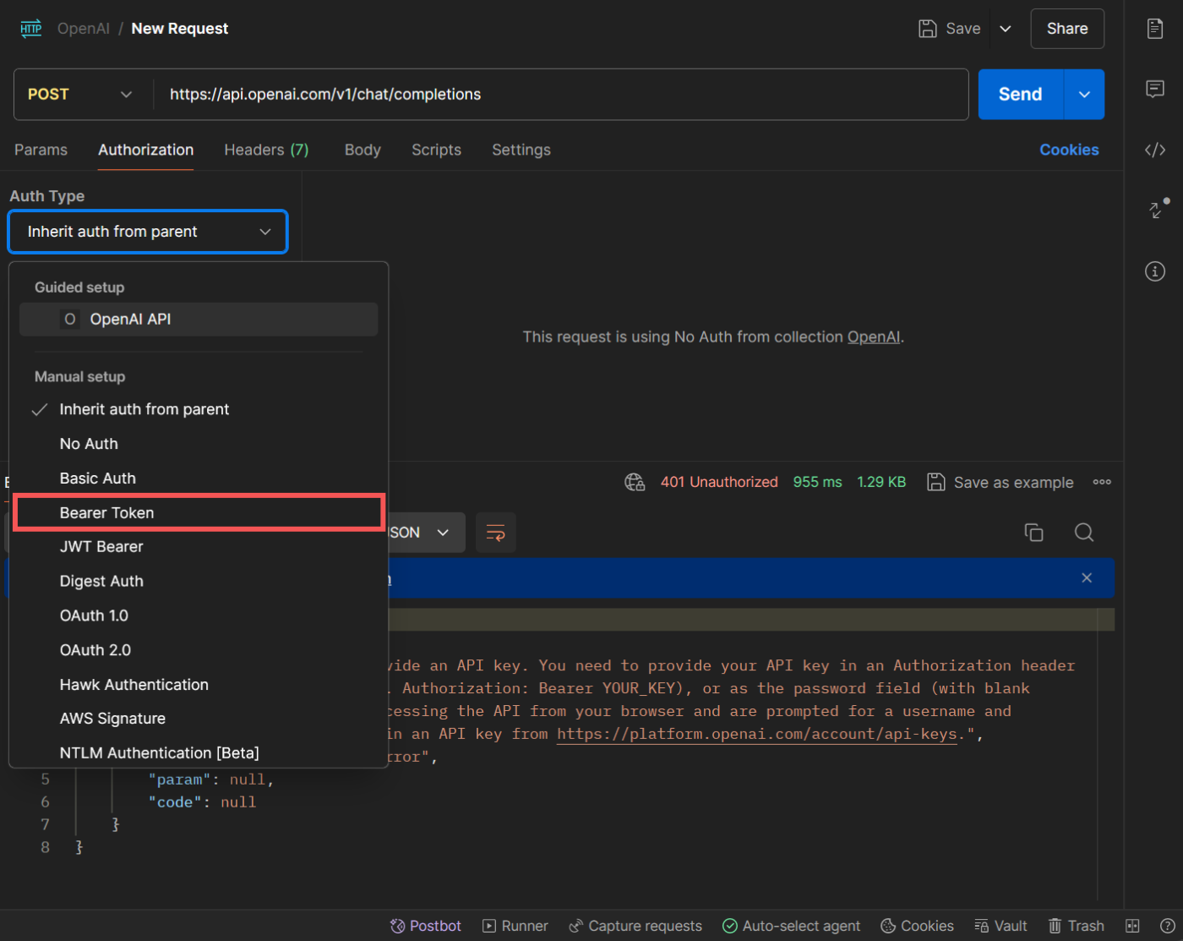Viewport: 1183px width, 941px height.
Task: Switch to the Body tab
Action: [x=363, y=150]
